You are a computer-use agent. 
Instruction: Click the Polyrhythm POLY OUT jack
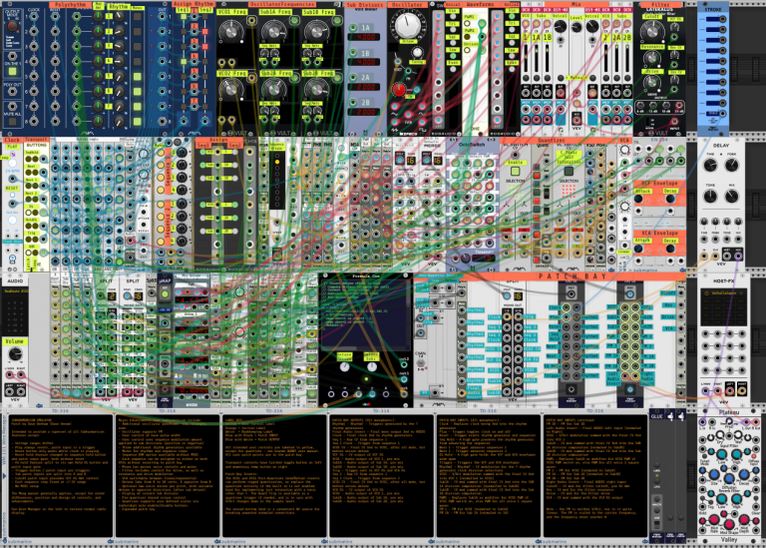point(12,92)
